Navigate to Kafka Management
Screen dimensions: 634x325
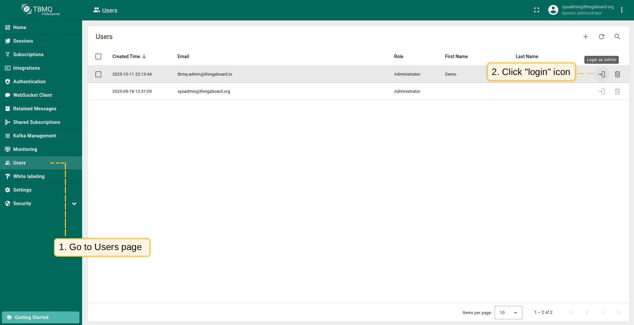[34, 136]
